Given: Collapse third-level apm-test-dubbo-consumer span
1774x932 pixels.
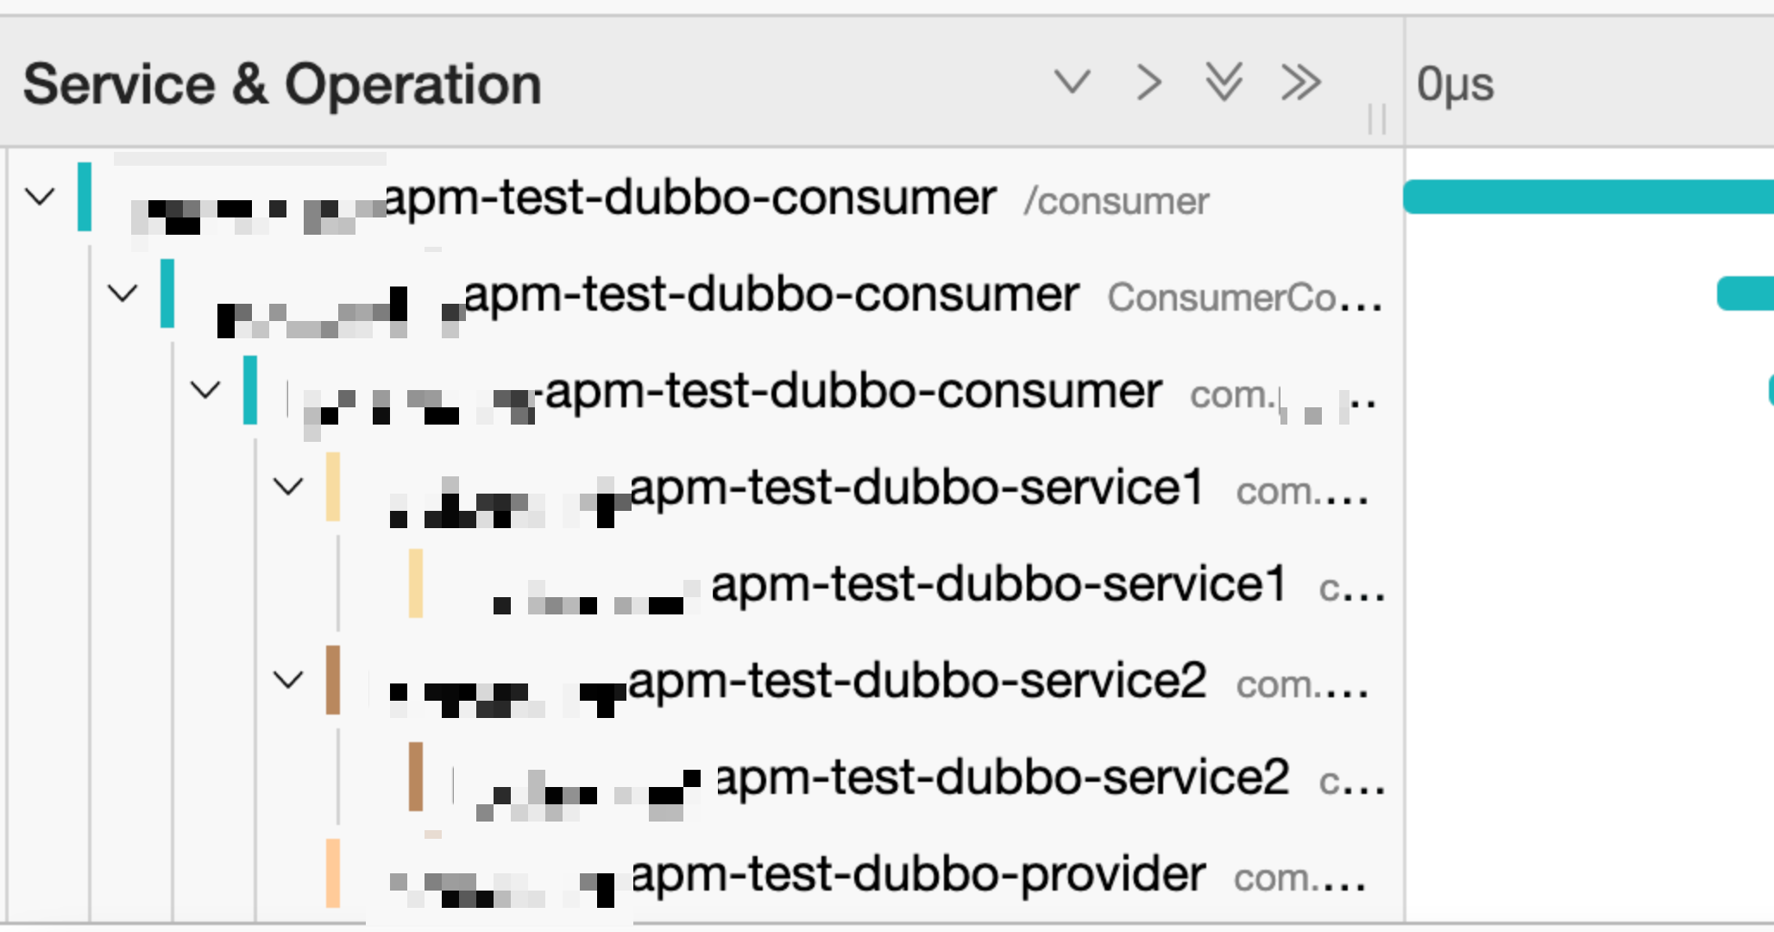Looking at the screenshot, I should [x=205, y=390].
